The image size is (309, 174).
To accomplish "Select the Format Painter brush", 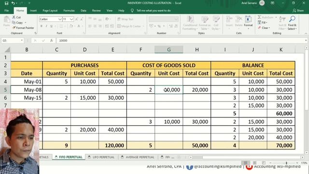I will (x=14, y=28).
